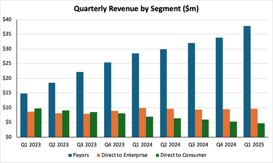The height and width of the screenshot is (163, 273).
Task: Click the Q3 2024 axis label
Action: coord(198,145)
